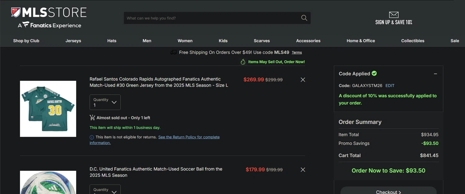Open the soccer ball Quantity dropdown
Screen dimensions: 465x194
pos(105,189)
